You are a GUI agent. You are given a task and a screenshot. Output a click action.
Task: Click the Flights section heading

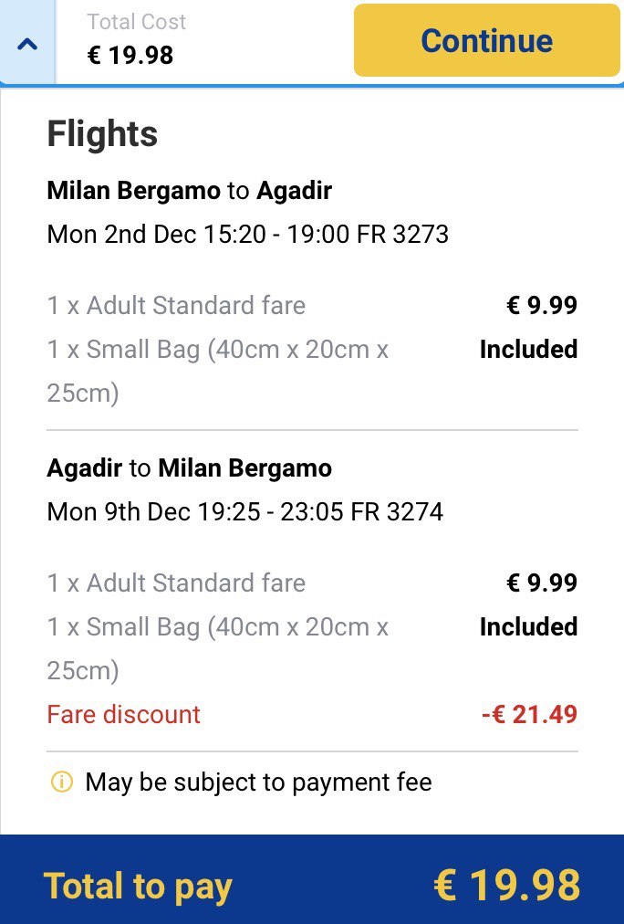[x=102, y=134]
